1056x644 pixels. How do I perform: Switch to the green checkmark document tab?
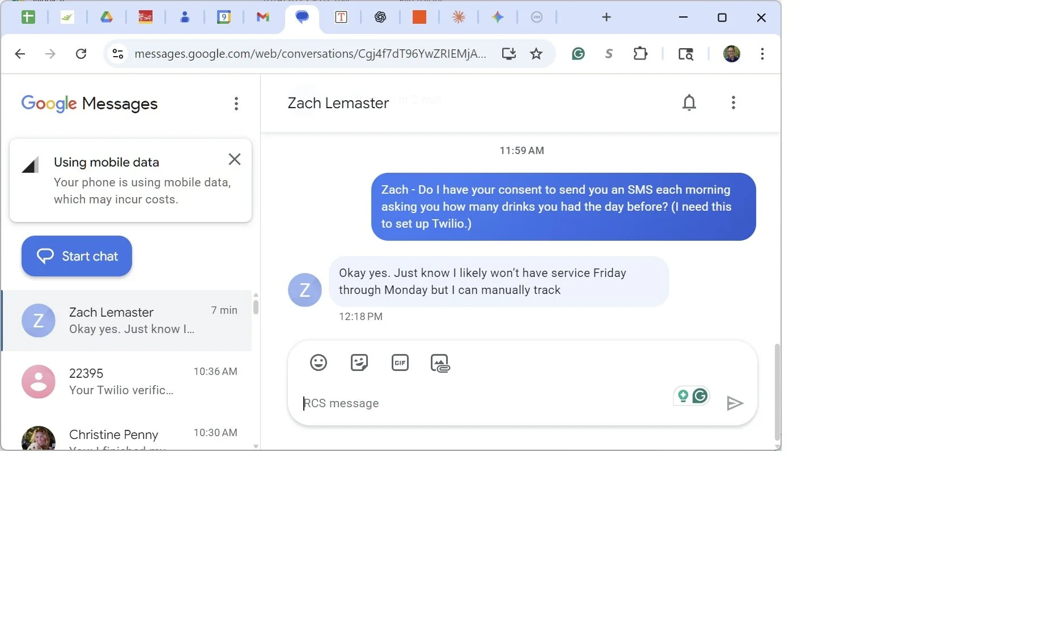(x=67, y=18)
